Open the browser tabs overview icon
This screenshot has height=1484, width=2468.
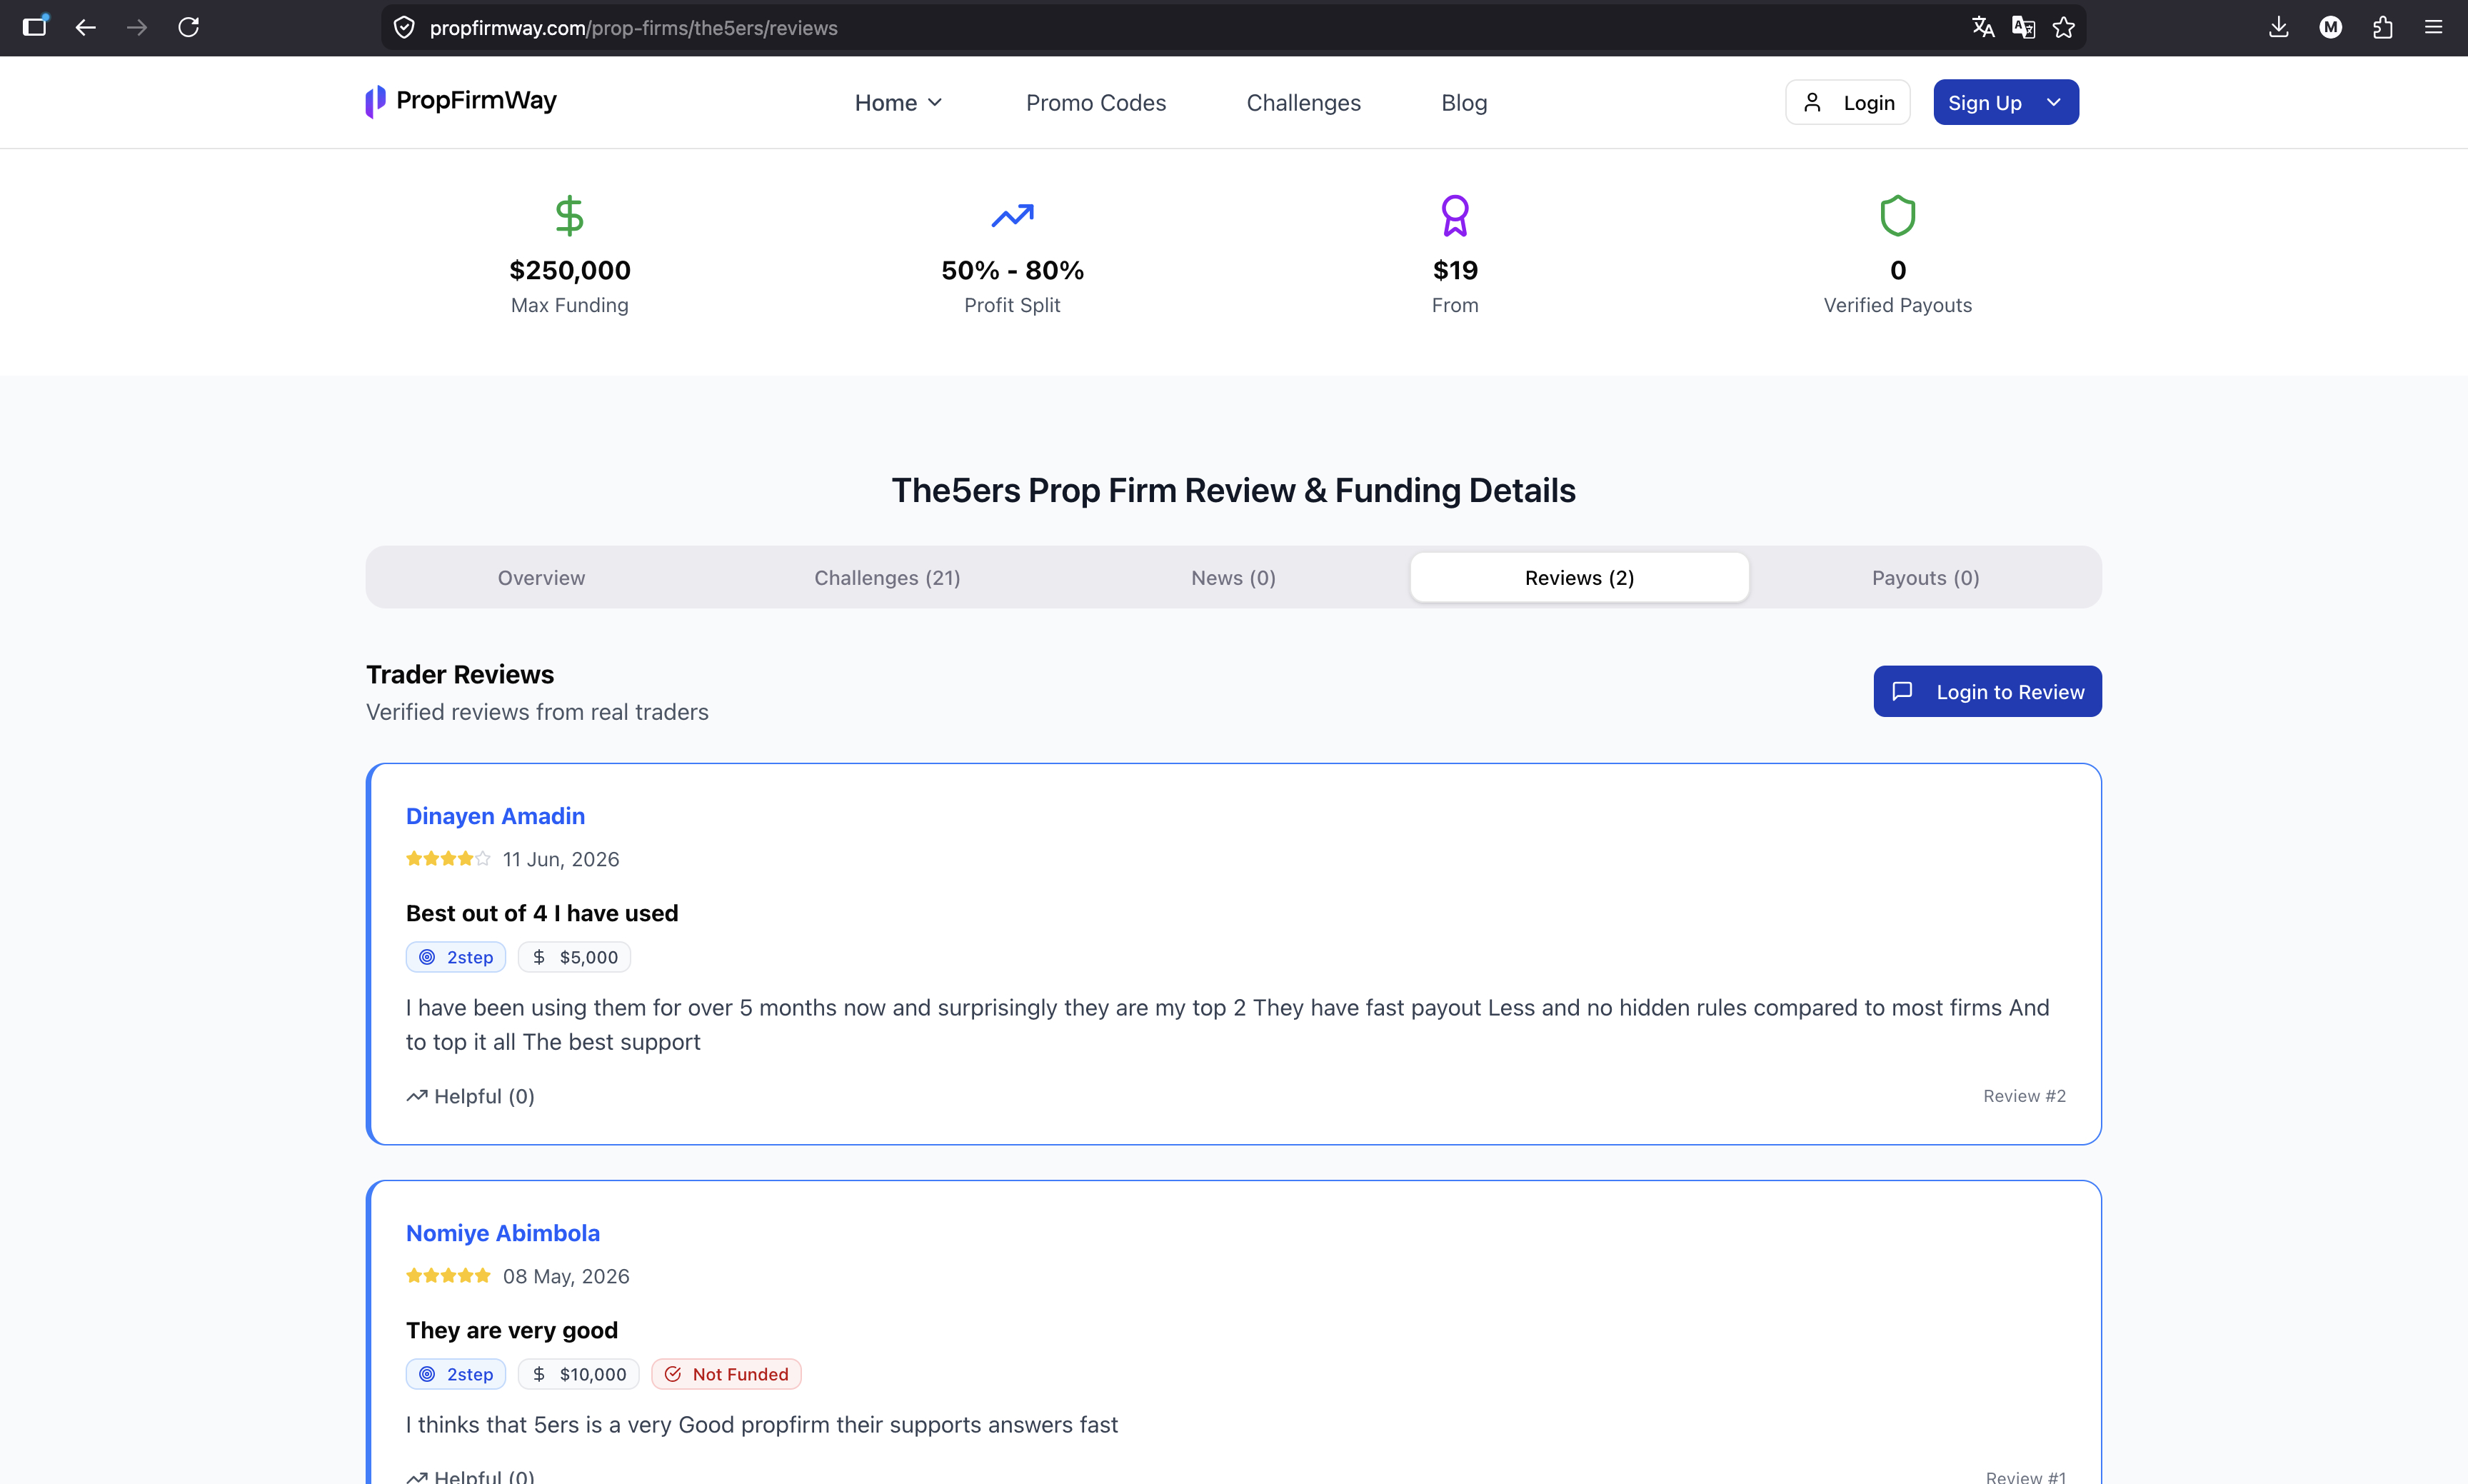(x=35, y=27)
